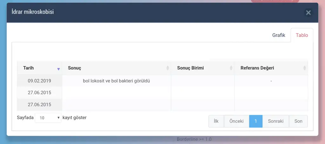Select the Tablo tab
The width and height of the screenshot is (325, 144).
tap(302, 35)
